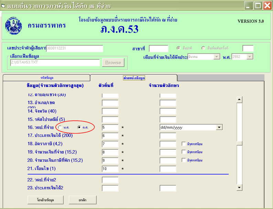Click the application icon in title bar

point(3,5)
